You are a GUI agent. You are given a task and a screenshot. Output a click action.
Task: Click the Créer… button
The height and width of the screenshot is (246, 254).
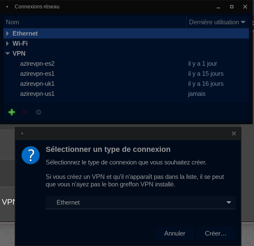coord(215,233)
